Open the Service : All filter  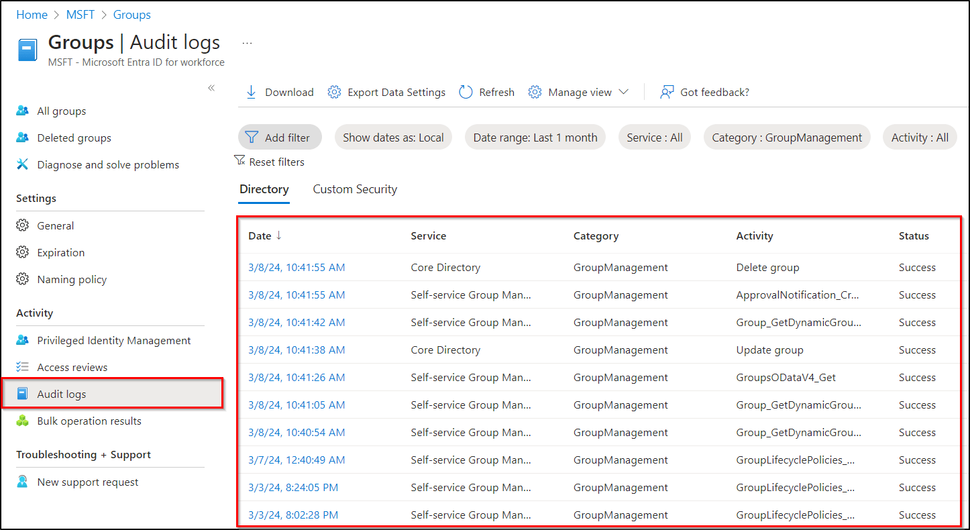coord(655,138)
